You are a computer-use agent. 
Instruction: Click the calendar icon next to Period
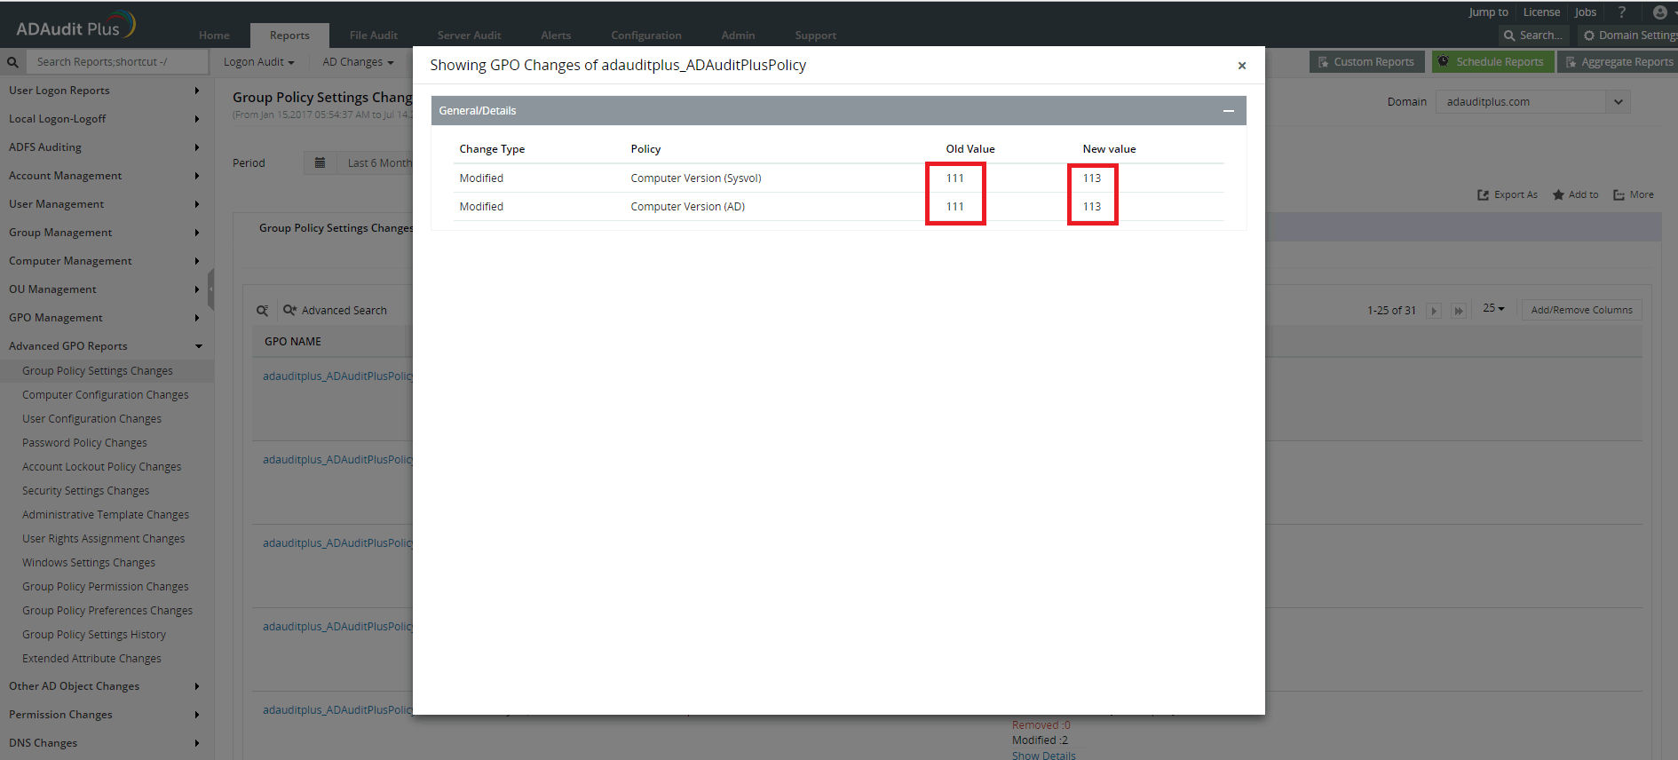click(320, 162)
